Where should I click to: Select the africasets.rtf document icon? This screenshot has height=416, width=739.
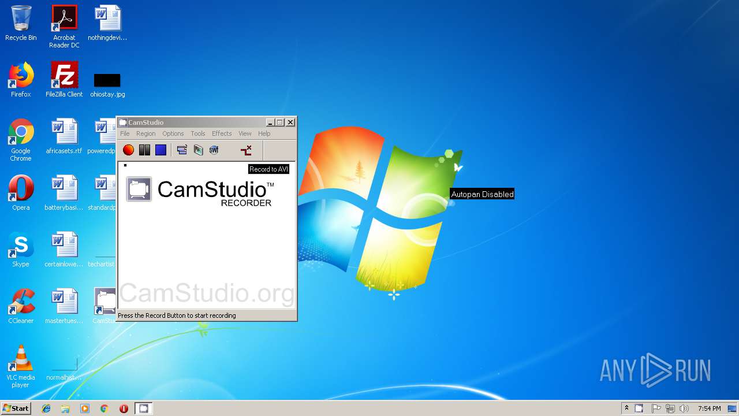(x=64, y=137)
